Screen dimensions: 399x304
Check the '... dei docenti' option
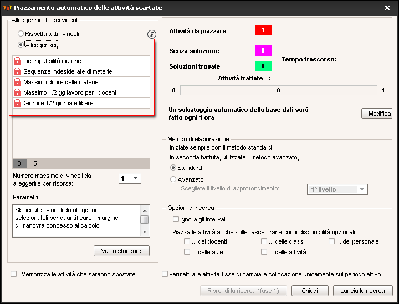187,241
